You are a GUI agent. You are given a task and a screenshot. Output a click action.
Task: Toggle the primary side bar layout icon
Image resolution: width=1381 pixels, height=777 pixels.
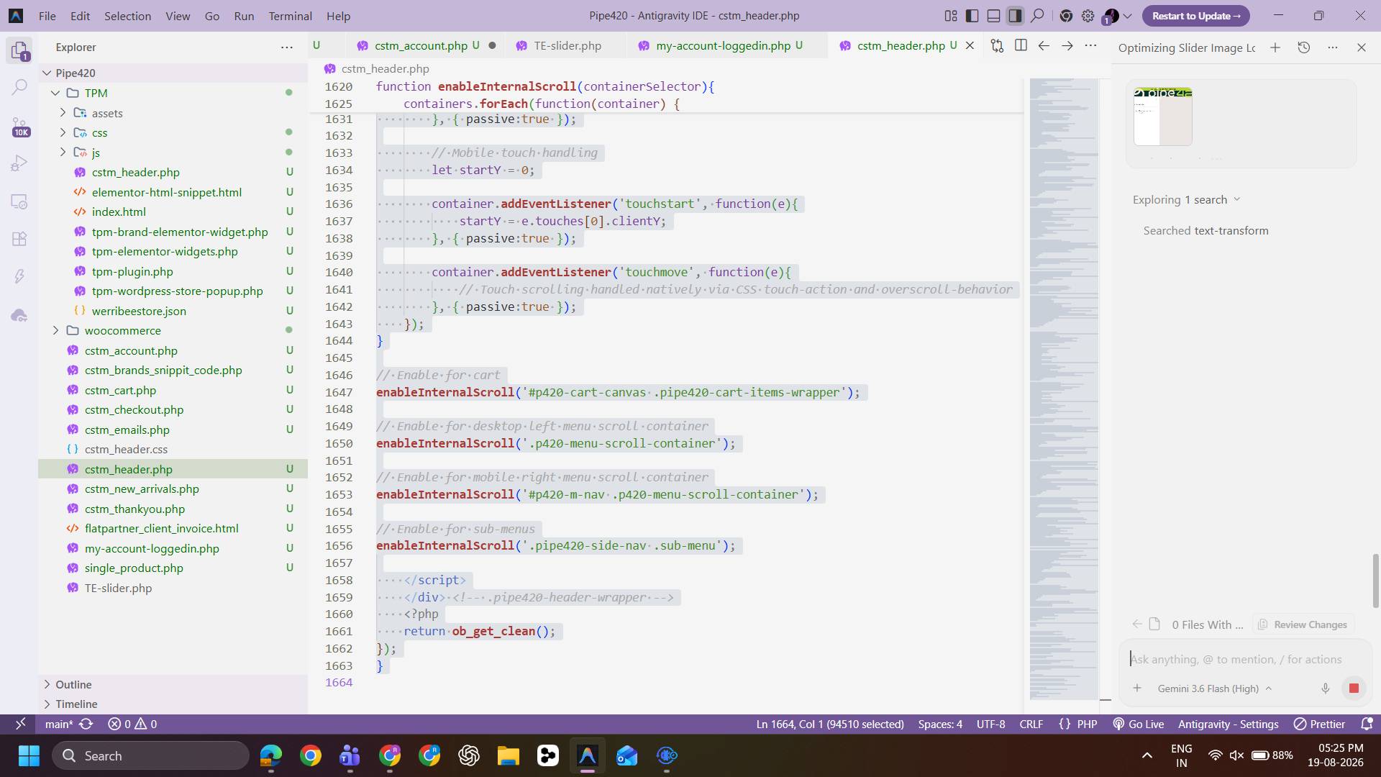pyautogui.click(x=972, y=16)
